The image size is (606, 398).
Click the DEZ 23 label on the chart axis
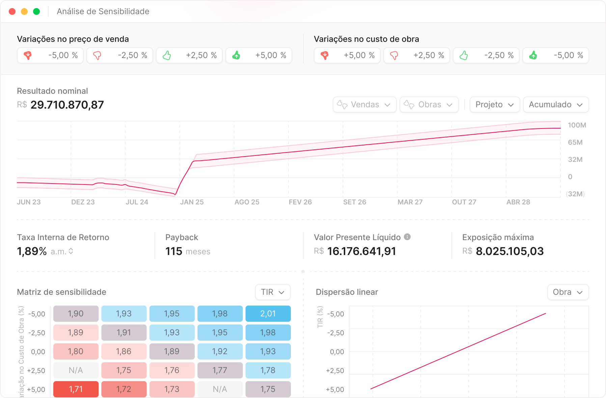[x=83, y=202]
